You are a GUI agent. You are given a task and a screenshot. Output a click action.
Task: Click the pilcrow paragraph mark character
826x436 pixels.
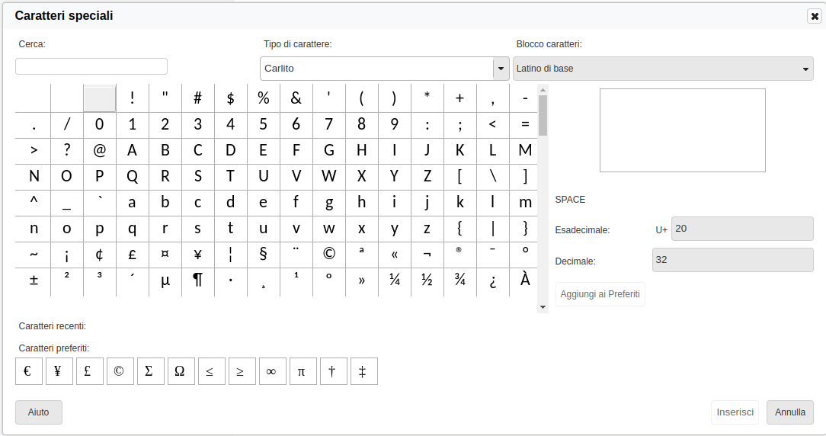pos(197,280)
